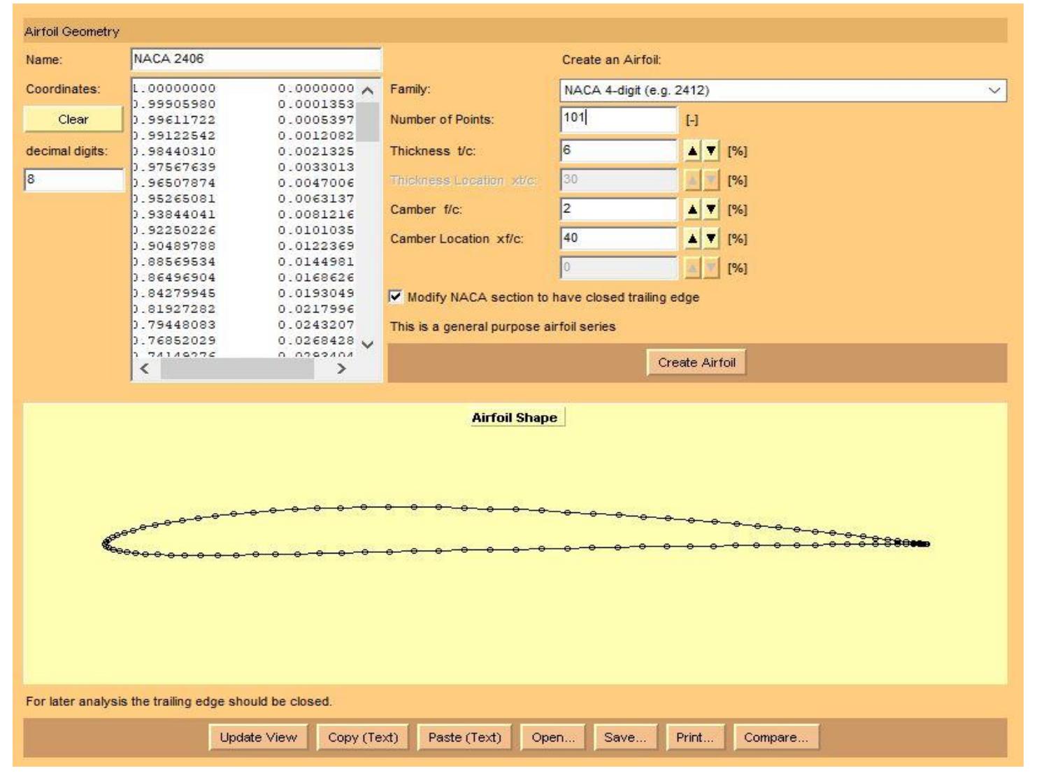Click the Open... button
Image resolution: width=1039 pixels, height=780 pixels.
(x=553, y=737)
